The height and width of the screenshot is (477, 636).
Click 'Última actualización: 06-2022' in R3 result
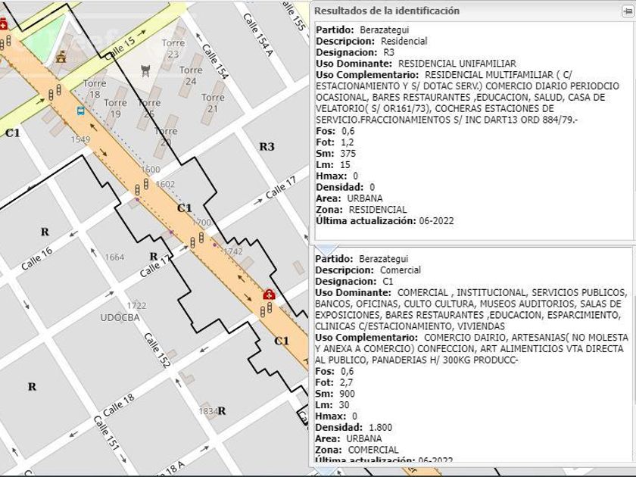(x=385, y=221)
